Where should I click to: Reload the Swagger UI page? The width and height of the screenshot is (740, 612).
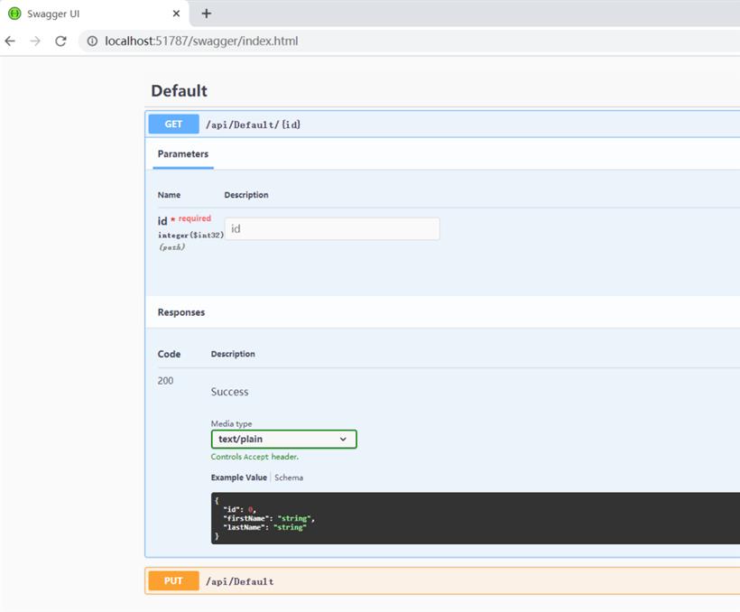(60, 42)
